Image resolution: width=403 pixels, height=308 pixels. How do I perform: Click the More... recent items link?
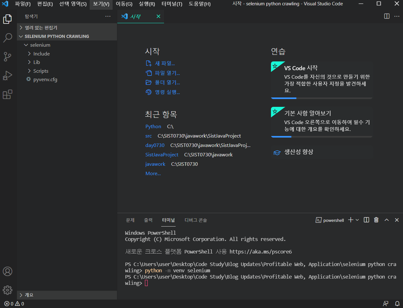click(153, 174)
